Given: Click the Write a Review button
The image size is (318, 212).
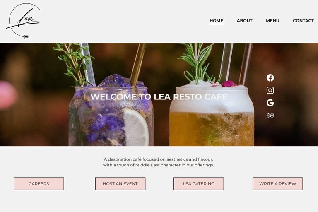Looking at the screenshot, I should pos(278,184).
